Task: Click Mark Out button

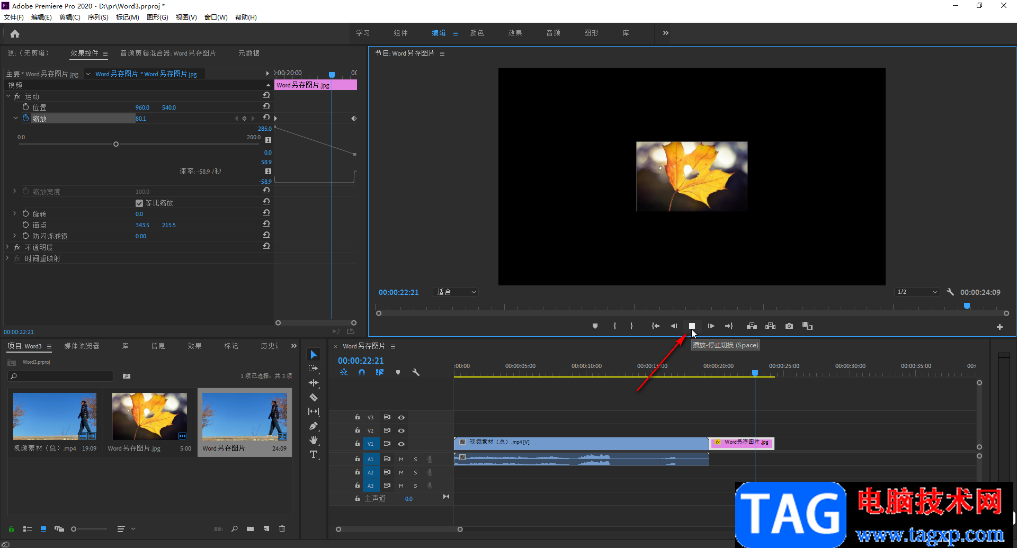Action: (x=631, y=326)
